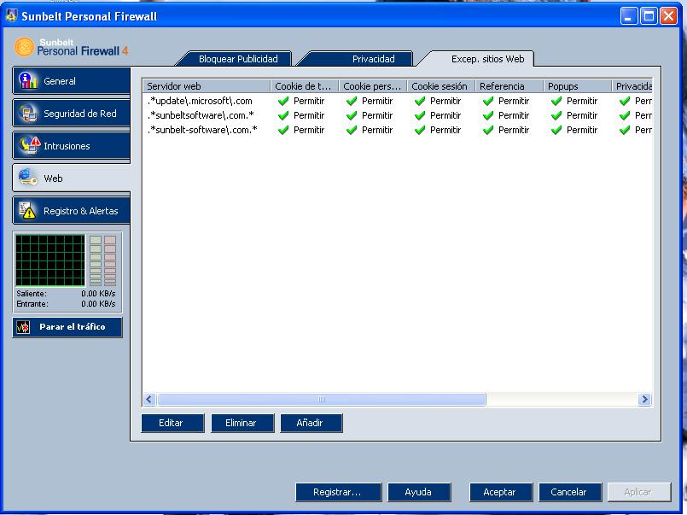Stop traffic with Parar el tráfico

(67, 327)
